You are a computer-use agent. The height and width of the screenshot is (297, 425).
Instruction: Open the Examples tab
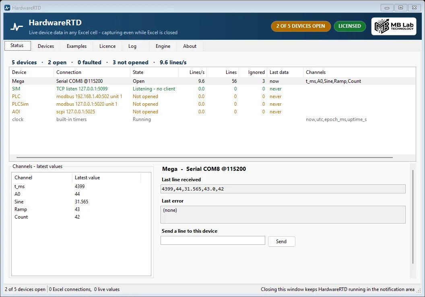click(x=77, y=46)
